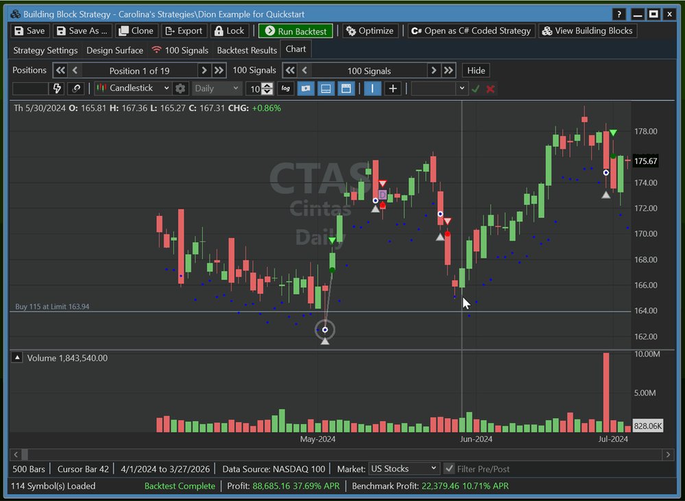Image resolution: width=685 pixels, height=501 pixels.
Task: Click the 828.06K volume label
Action: (647, 426)
